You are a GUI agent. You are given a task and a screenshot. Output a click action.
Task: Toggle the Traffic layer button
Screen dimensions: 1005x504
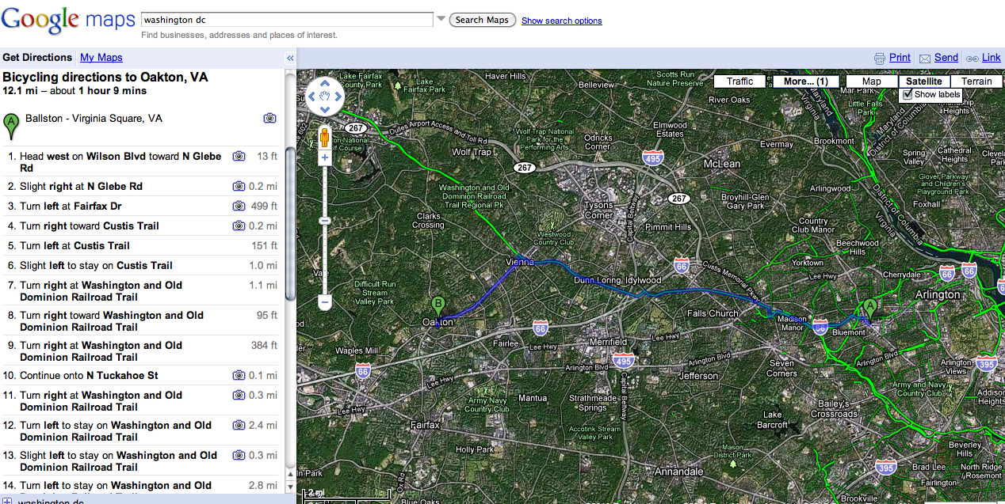click(x=739, y=81)
